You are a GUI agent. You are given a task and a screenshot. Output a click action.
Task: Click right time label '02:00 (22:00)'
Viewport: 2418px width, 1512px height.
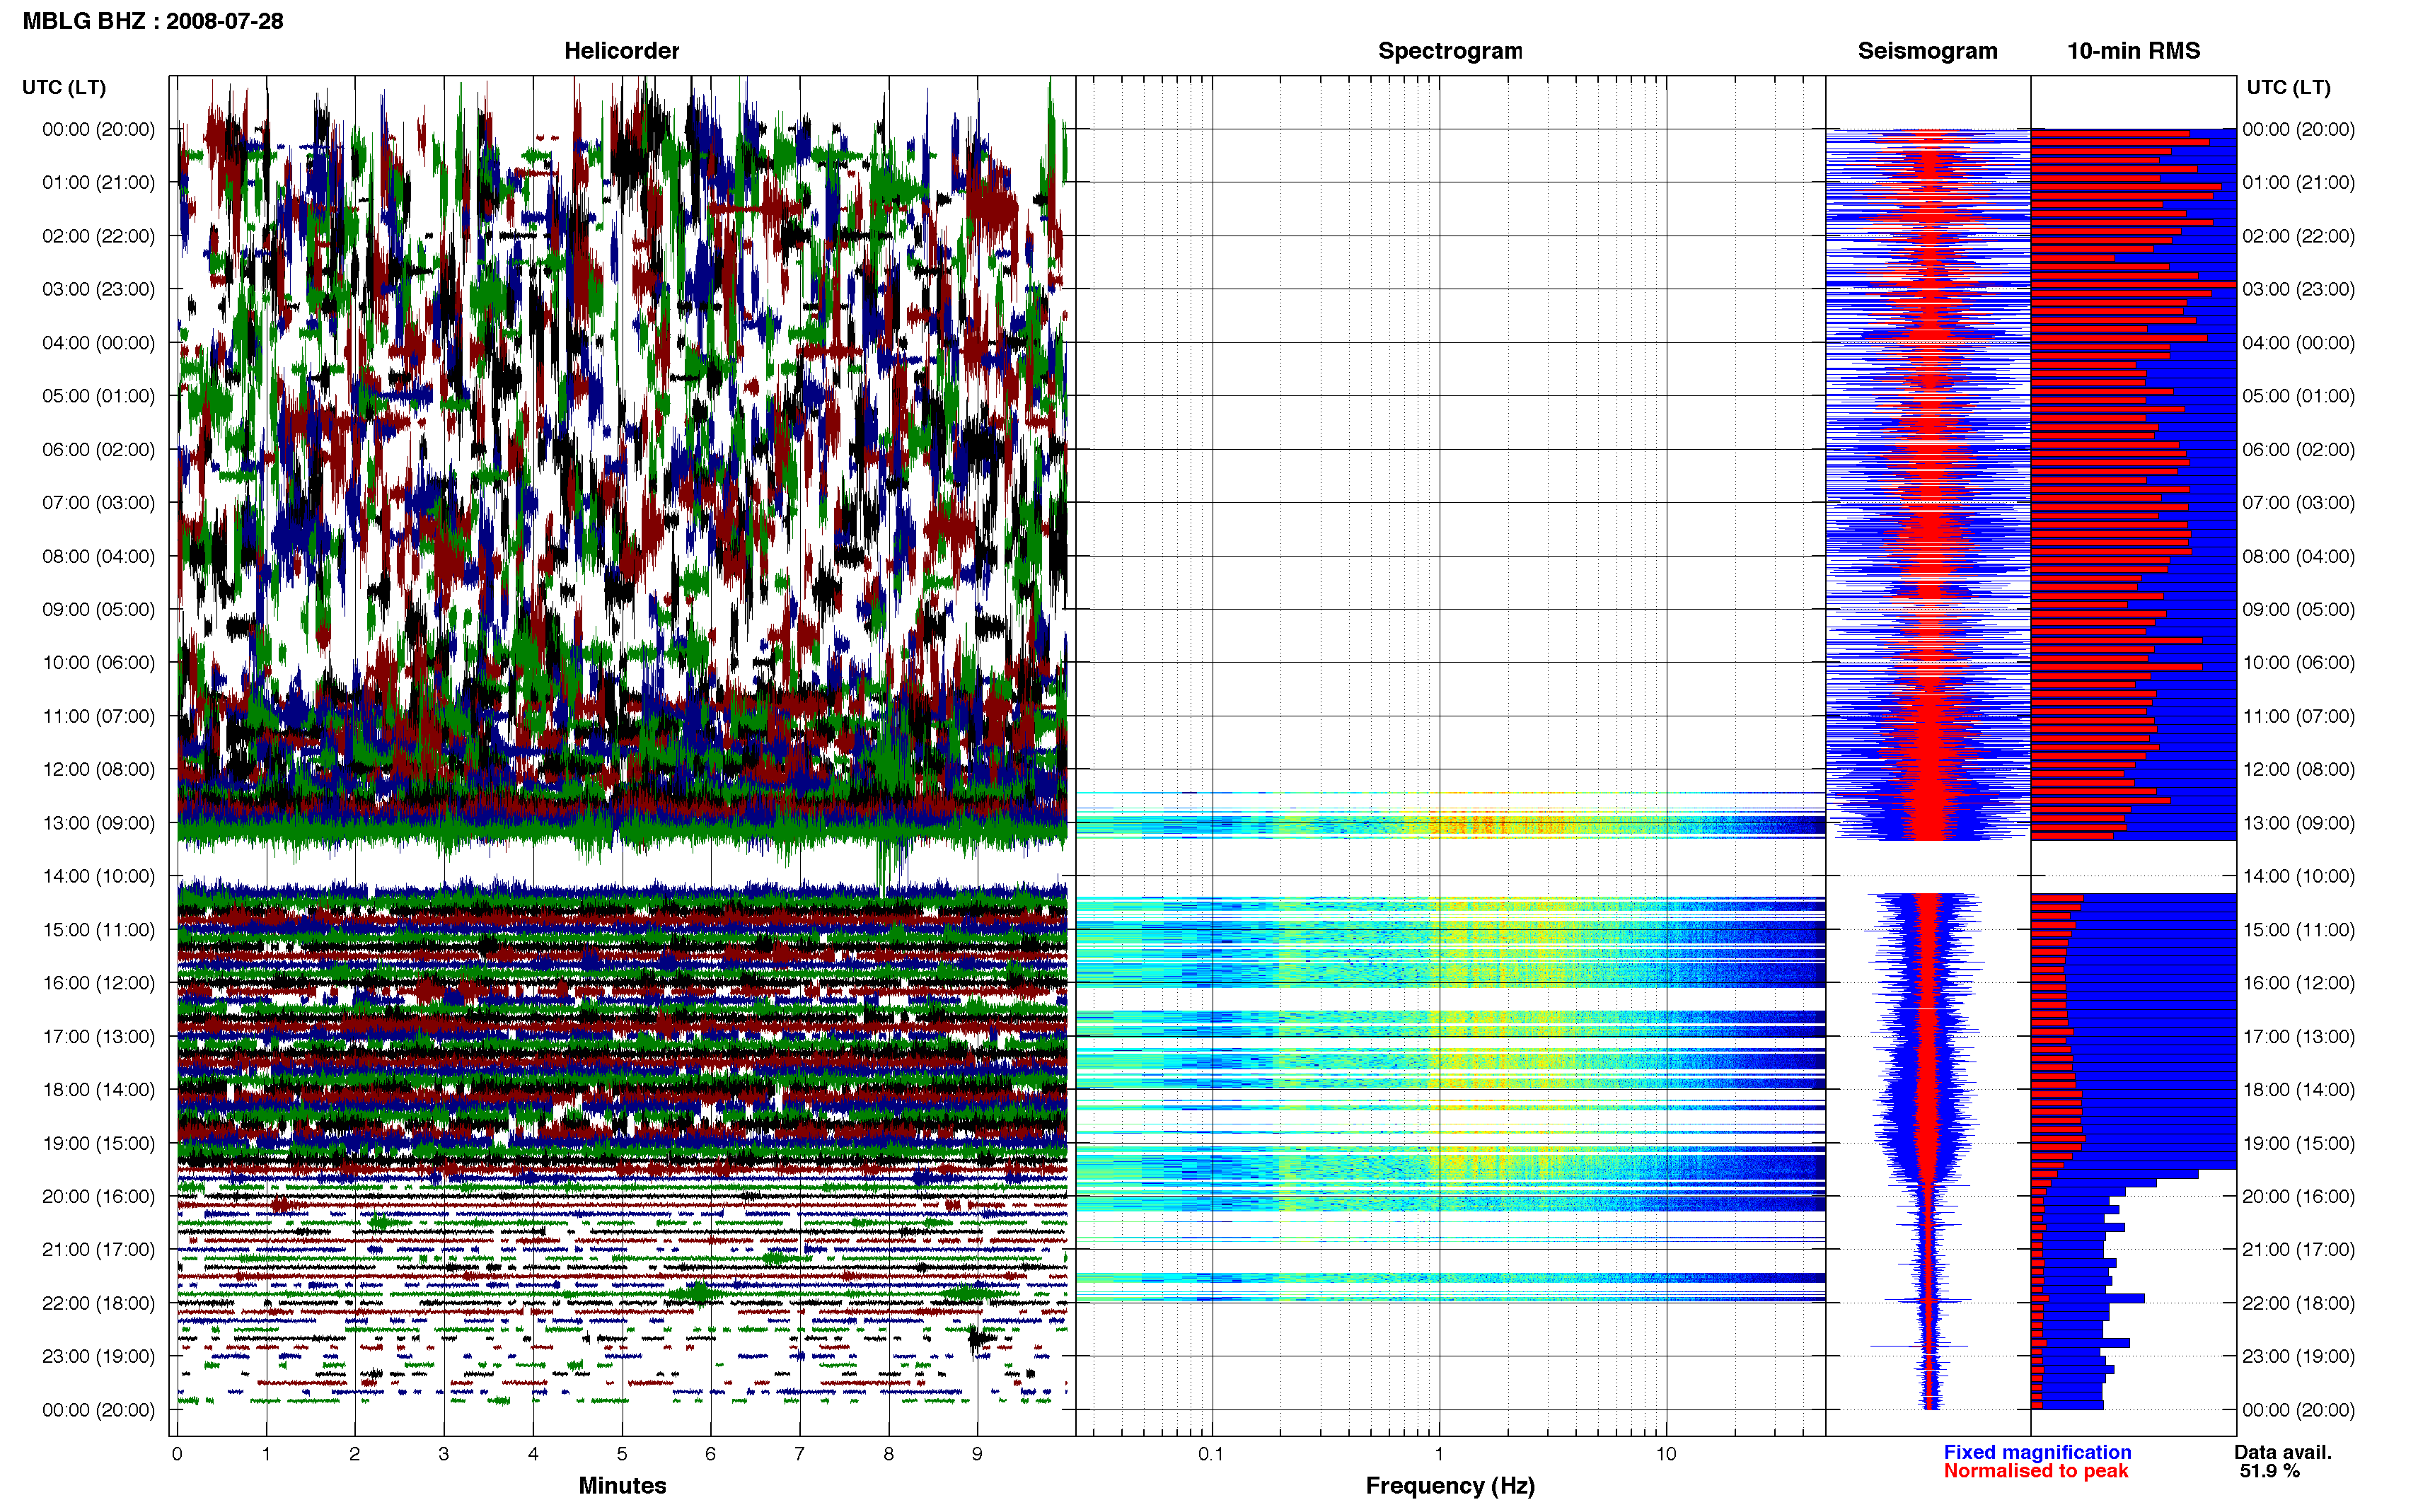point(2298,237)
